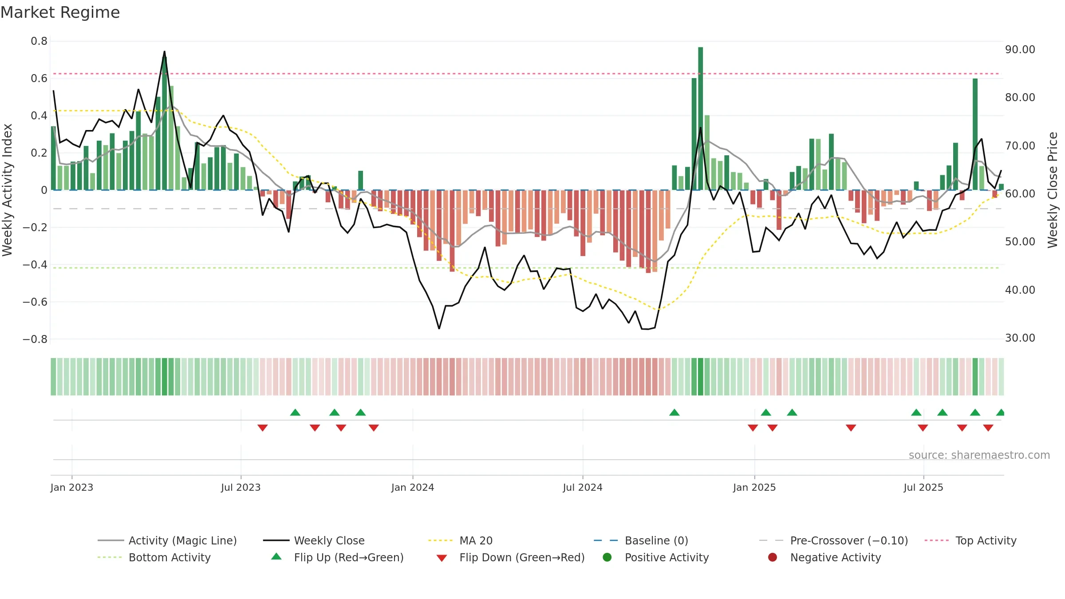Click the 0.8 activity axis label
Image resolution: width=1065 pixels, height=599 pixels.
(x=39, y=41)
